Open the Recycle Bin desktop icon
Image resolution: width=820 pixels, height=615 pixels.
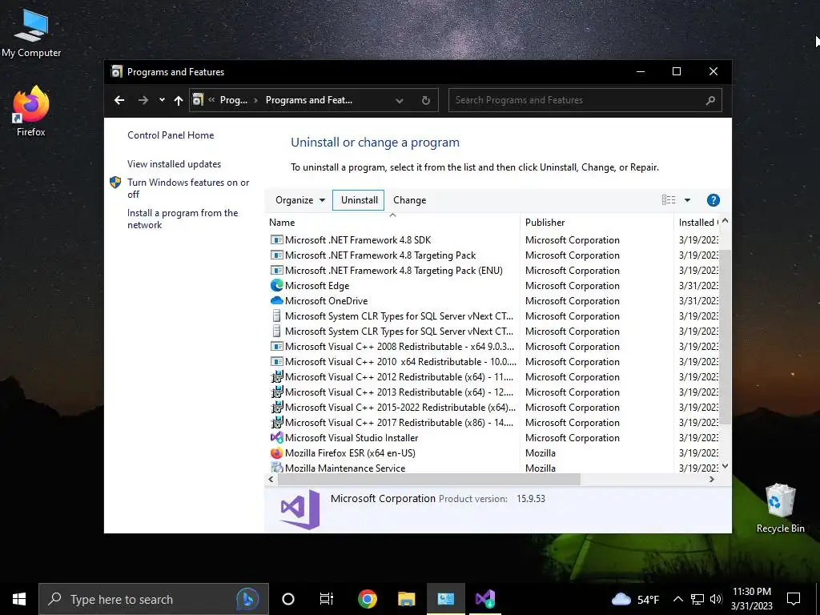[x=780, y=508]
